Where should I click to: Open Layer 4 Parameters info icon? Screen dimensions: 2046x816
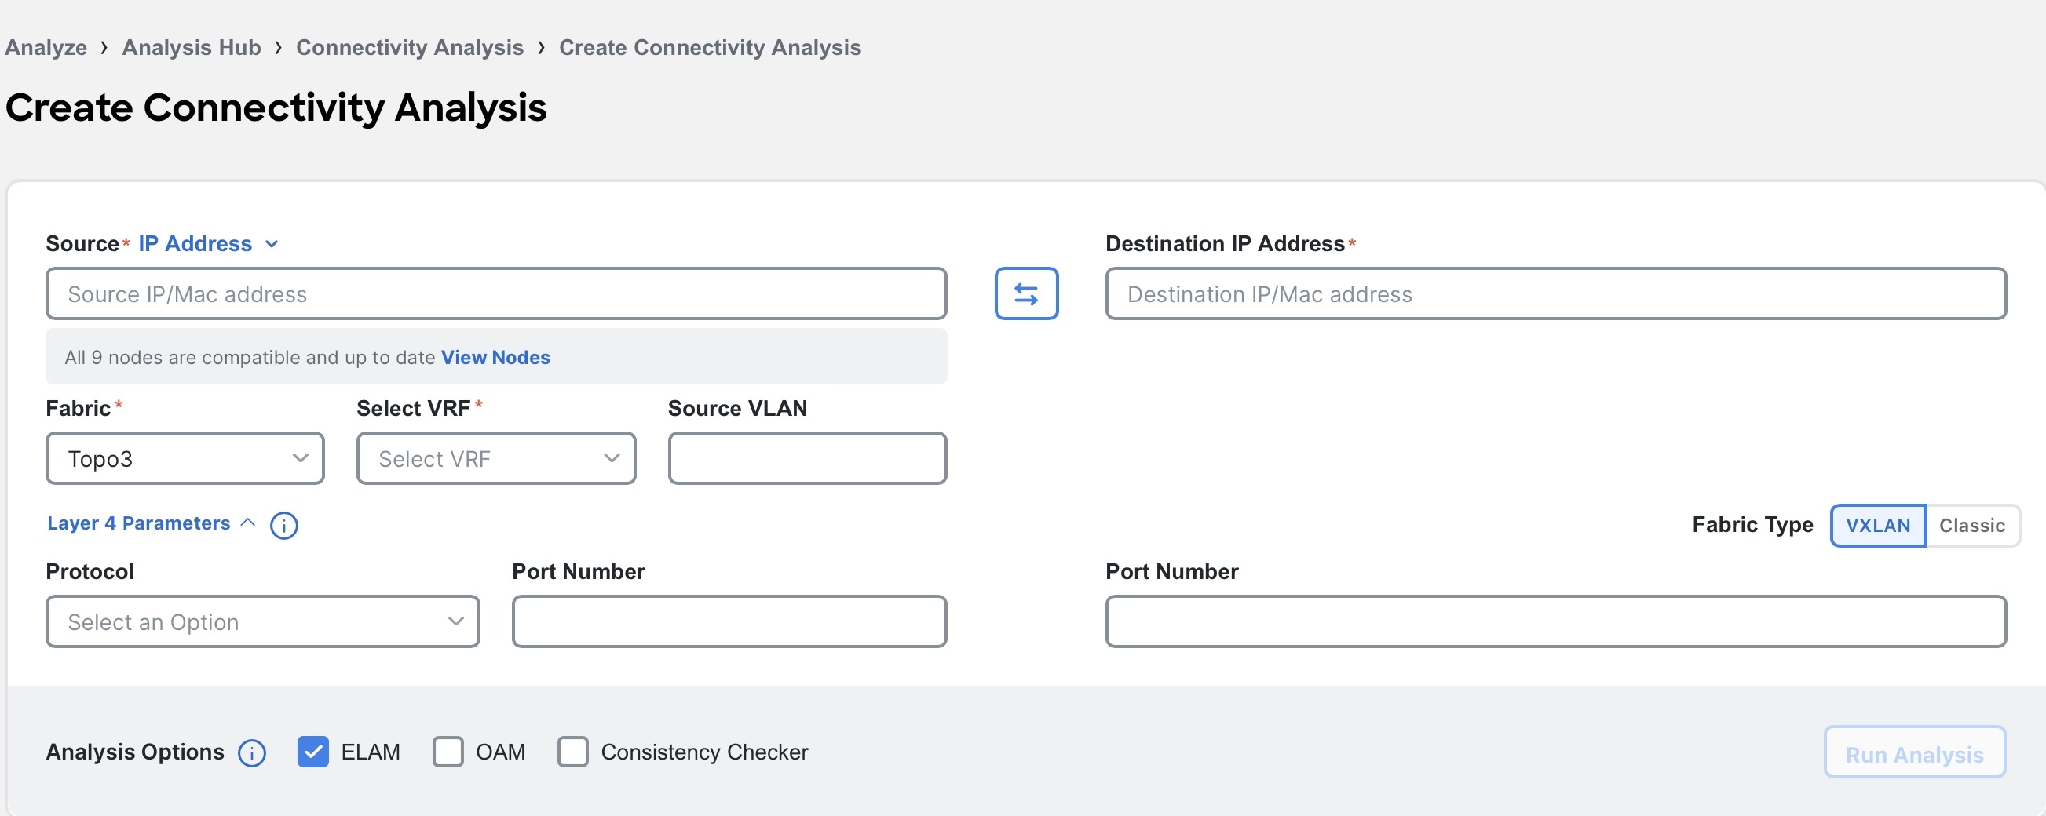[283, 526]
